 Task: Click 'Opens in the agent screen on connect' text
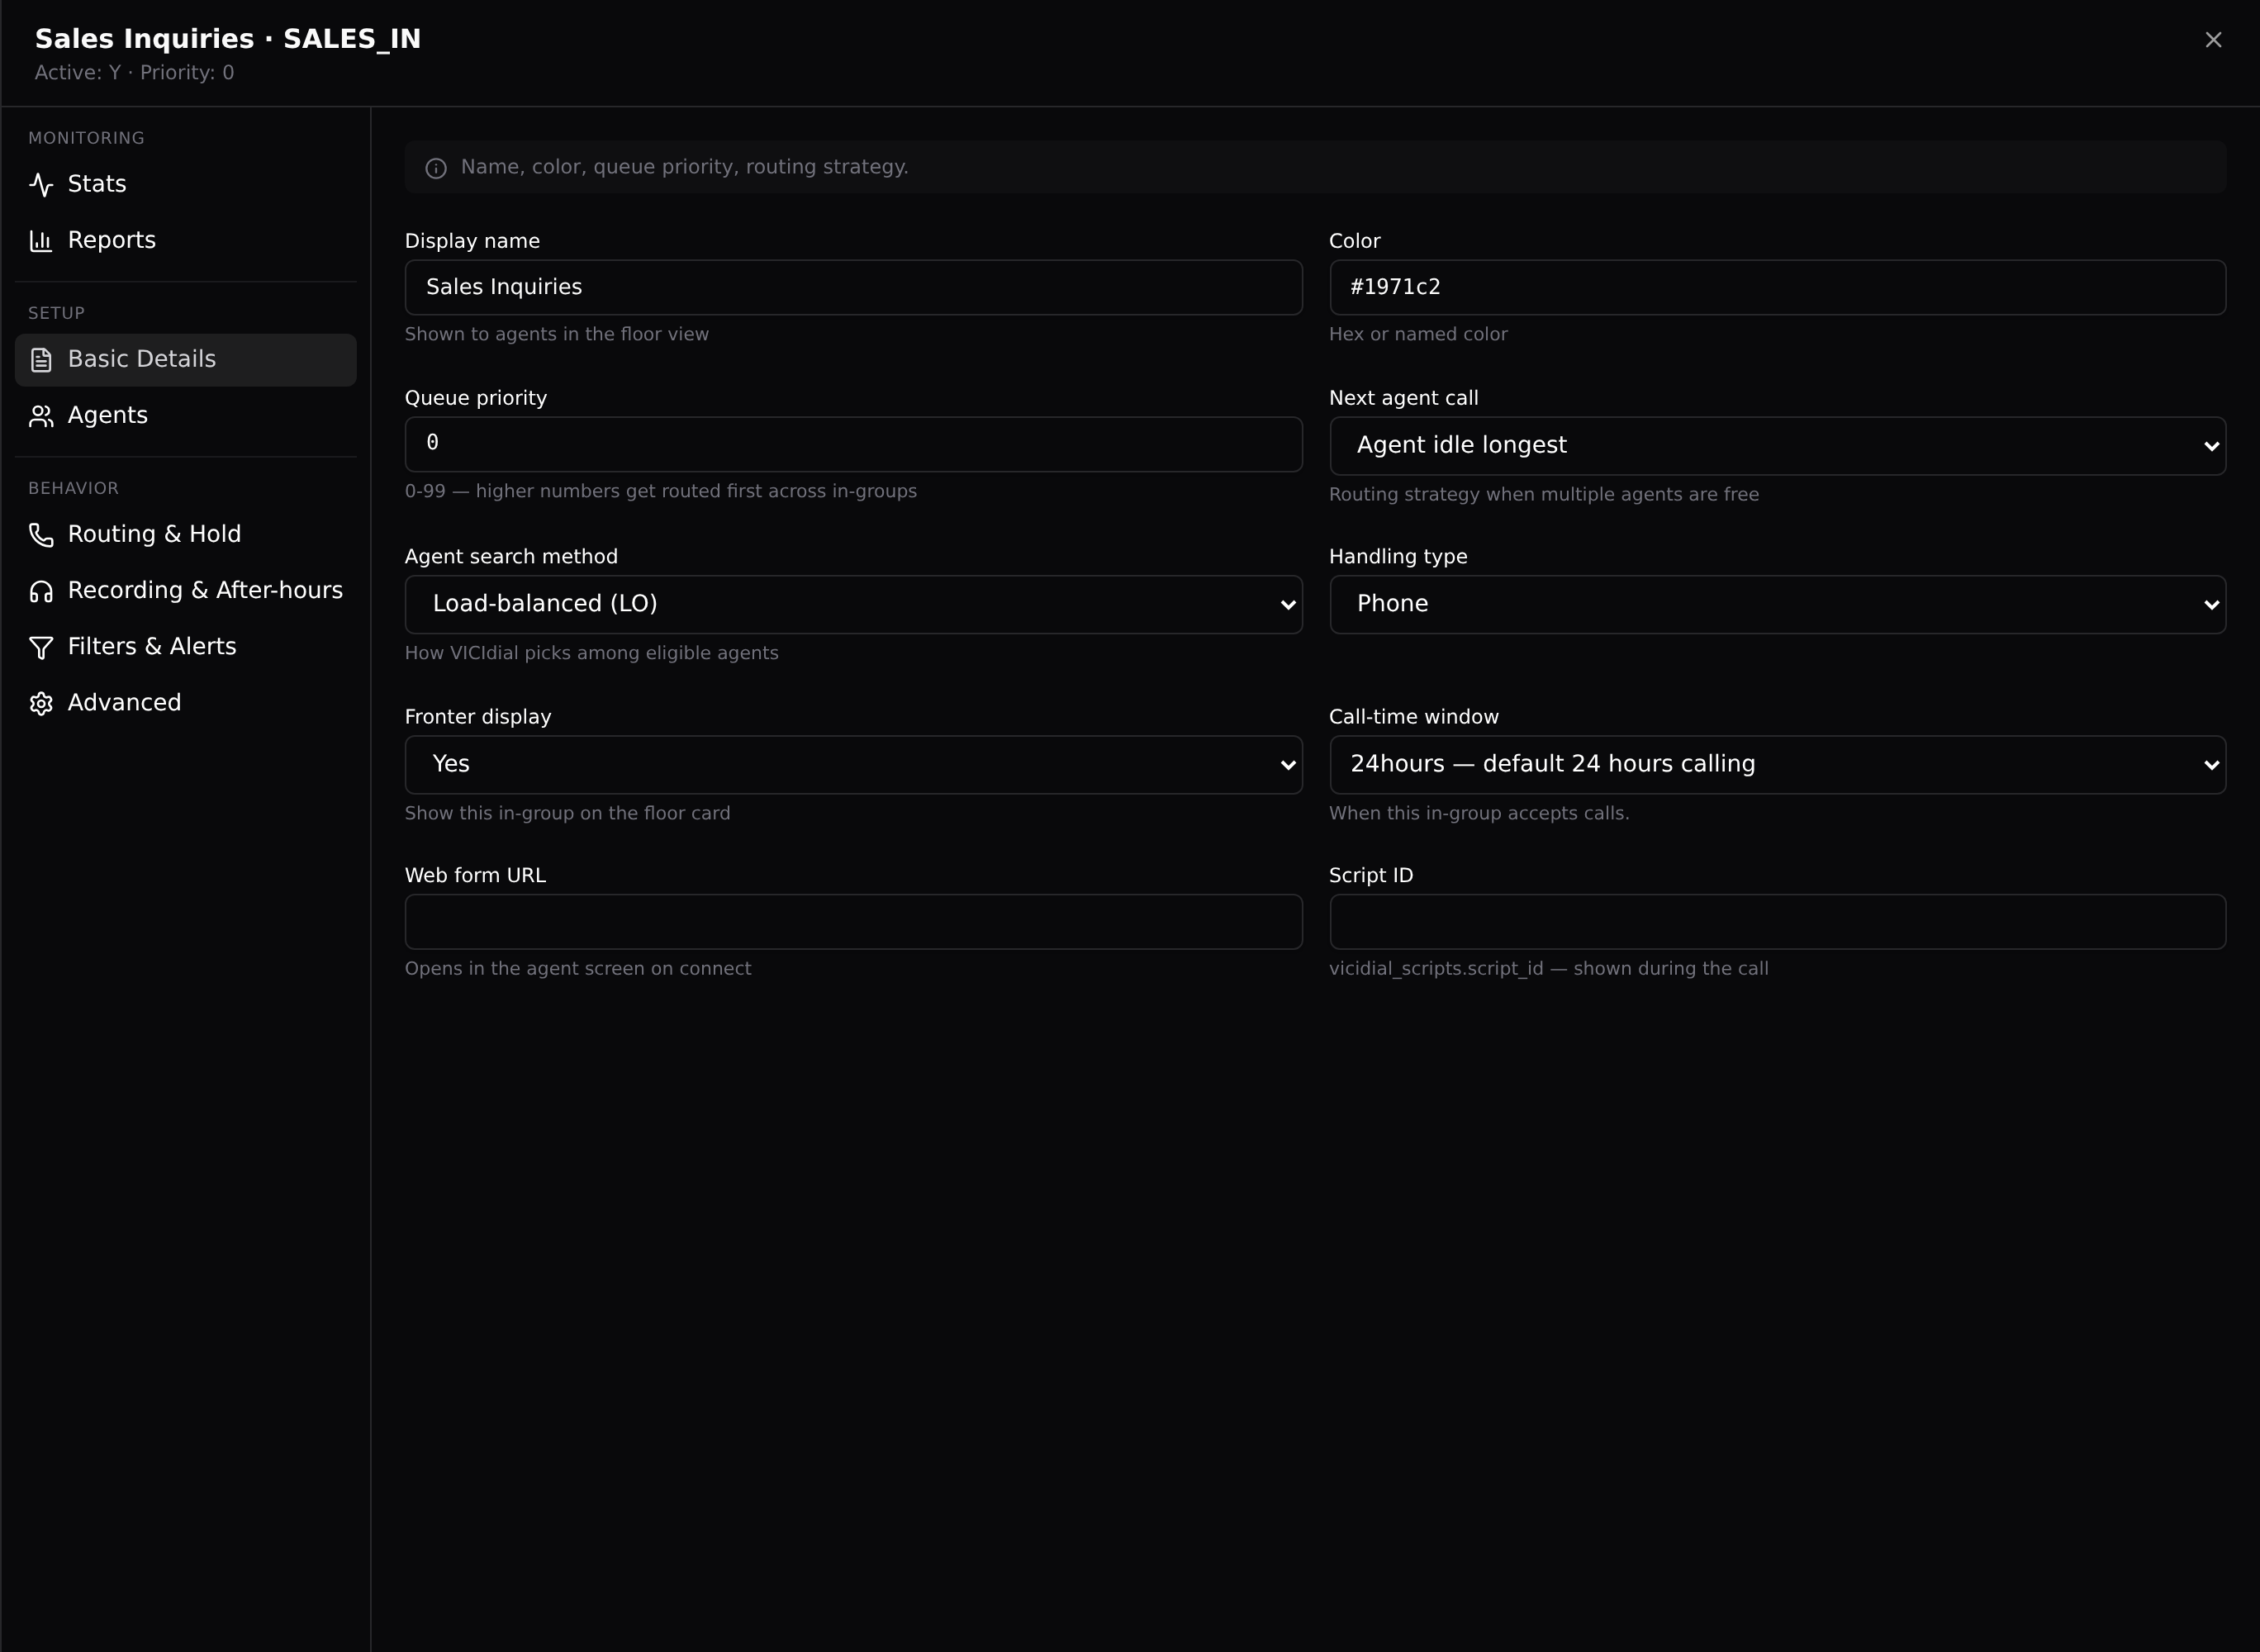(578, 969)
